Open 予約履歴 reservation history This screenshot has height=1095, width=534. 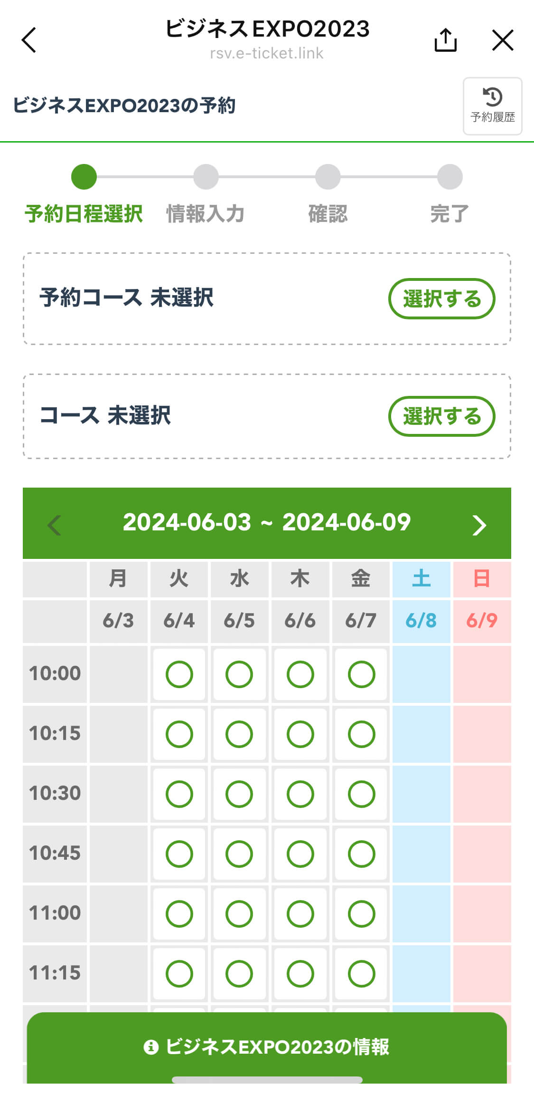[x=492, y=106]
